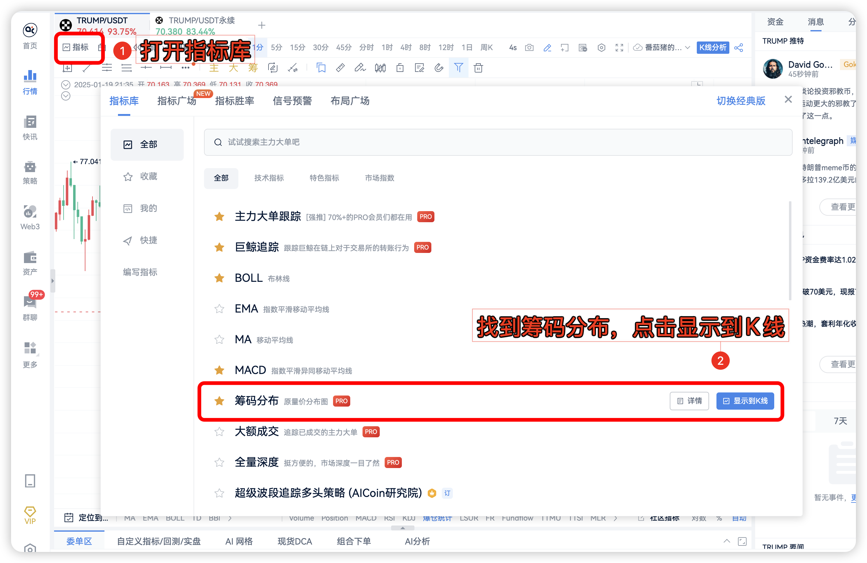
Task: Toggle favorite star for 筹码分布
Action: (x=219, y=401)
